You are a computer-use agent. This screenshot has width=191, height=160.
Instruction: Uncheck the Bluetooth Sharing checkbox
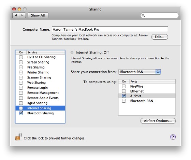click(21, 113)
